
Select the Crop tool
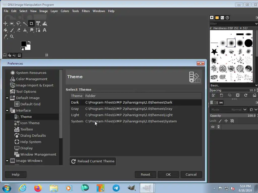click(31, 24)
